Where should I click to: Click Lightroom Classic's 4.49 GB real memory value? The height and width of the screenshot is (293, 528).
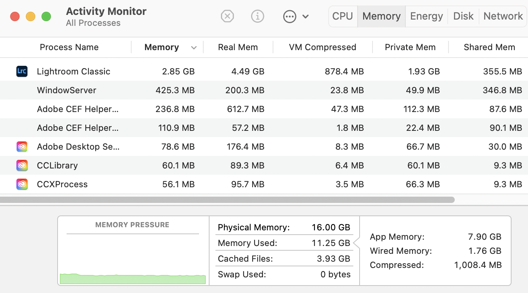[x=248, y=71]
